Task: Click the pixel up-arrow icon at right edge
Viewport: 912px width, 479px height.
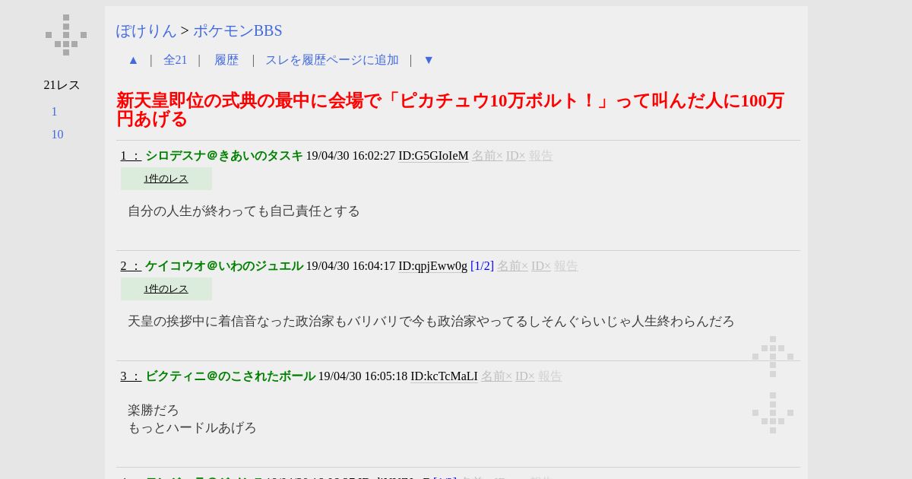Action: click(773, 357)
